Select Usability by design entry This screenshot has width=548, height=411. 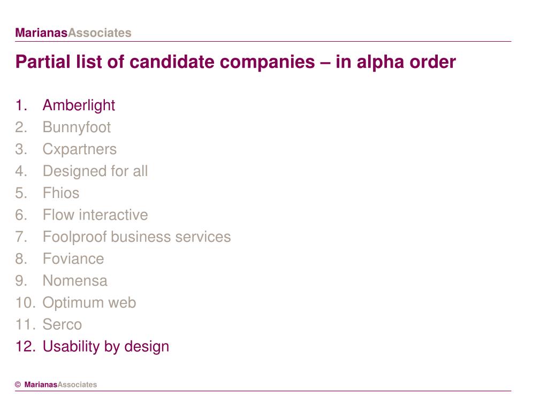[x=106, y=347]
